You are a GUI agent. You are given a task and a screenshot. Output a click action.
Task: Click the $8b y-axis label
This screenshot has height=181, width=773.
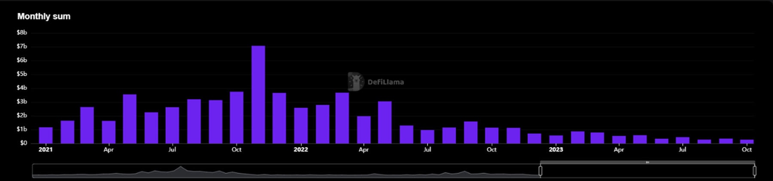tap(21, 33)
